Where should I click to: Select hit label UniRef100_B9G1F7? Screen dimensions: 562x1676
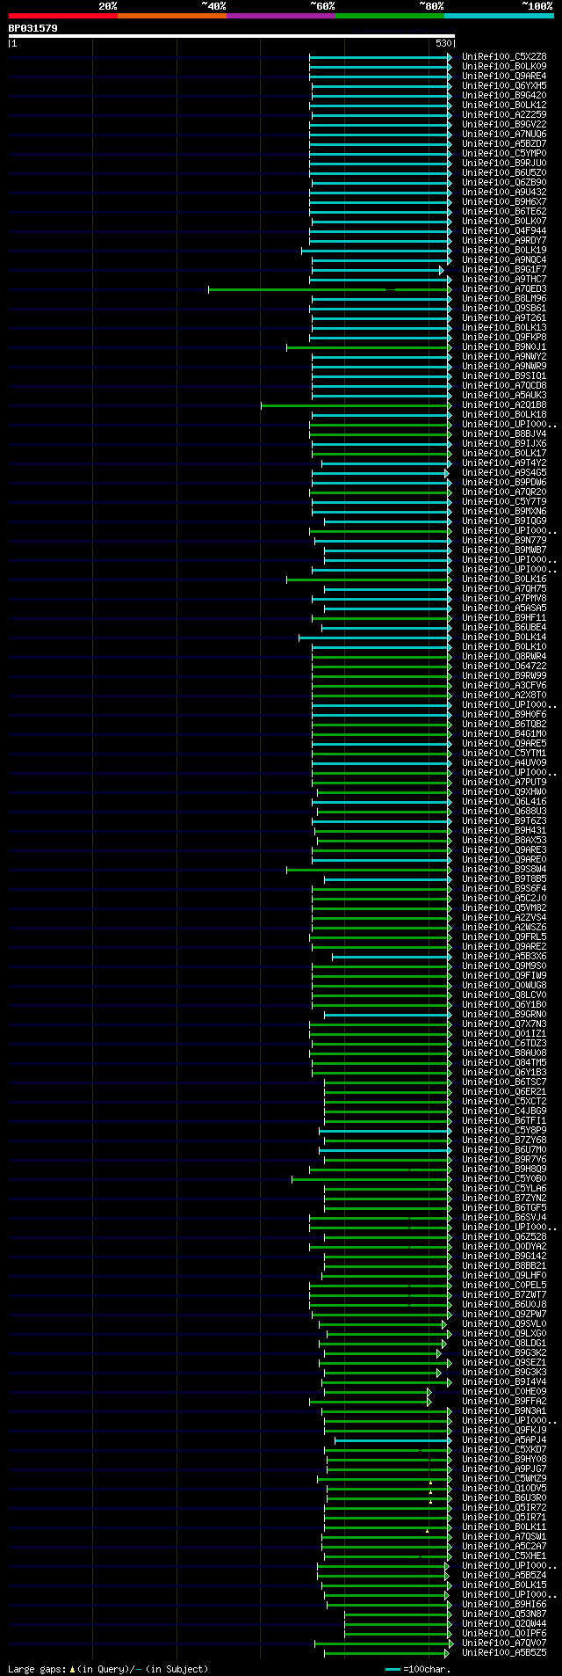(x=504, y=269)
